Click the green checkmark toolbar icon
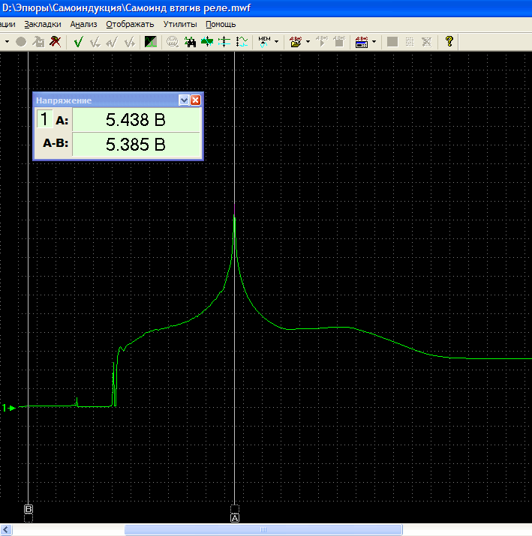 (78, 42)
